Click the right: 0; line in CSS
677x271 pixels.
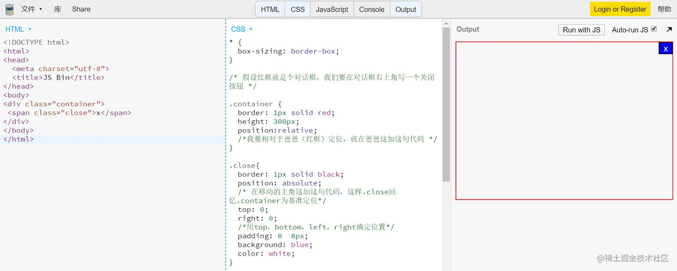257,218
